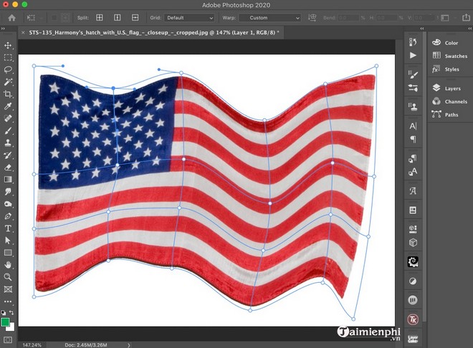Open the half-filled circle panel icon
Screen dimensions: 473x348
coord(413,281)
